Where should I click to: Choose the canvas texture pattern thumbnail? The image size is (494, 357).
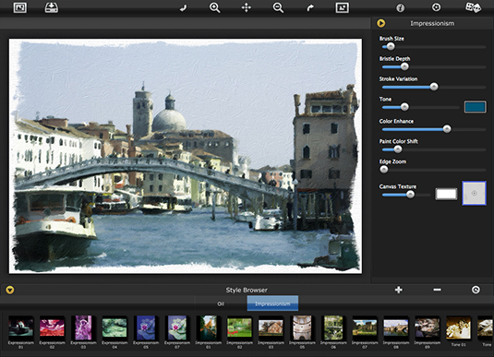474,194
